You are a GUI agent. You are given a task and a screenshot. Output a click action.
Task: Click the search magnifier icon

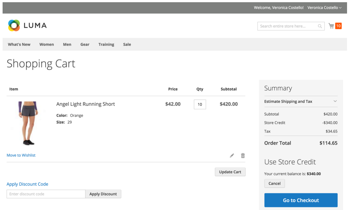click(x=320, y=26)
